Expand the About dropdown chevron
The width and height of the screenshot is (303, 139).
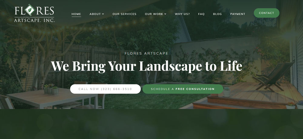[x=103, y=14]
